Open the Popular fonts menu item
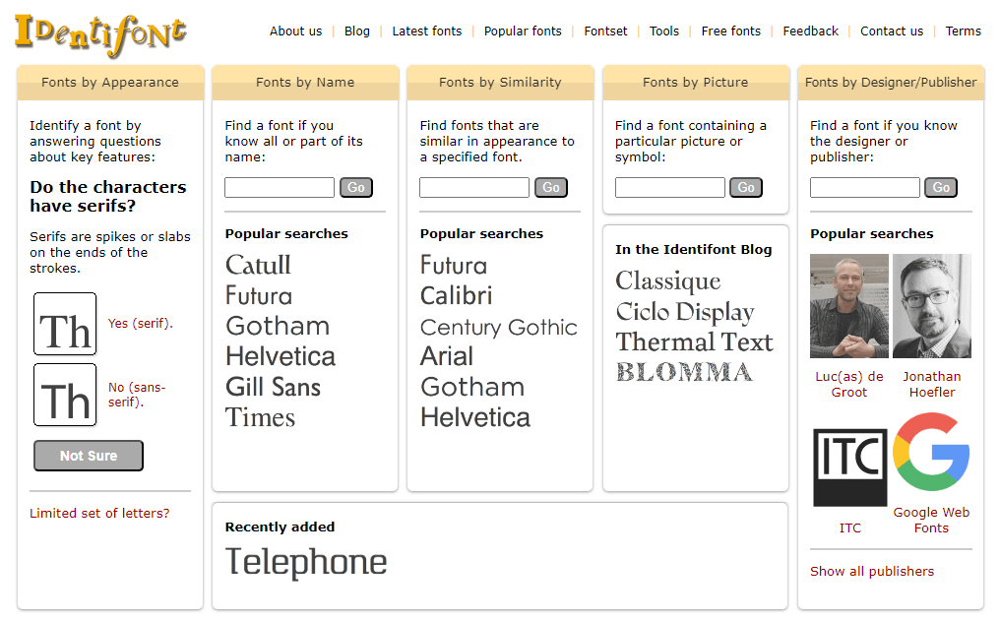 [523, 31]
